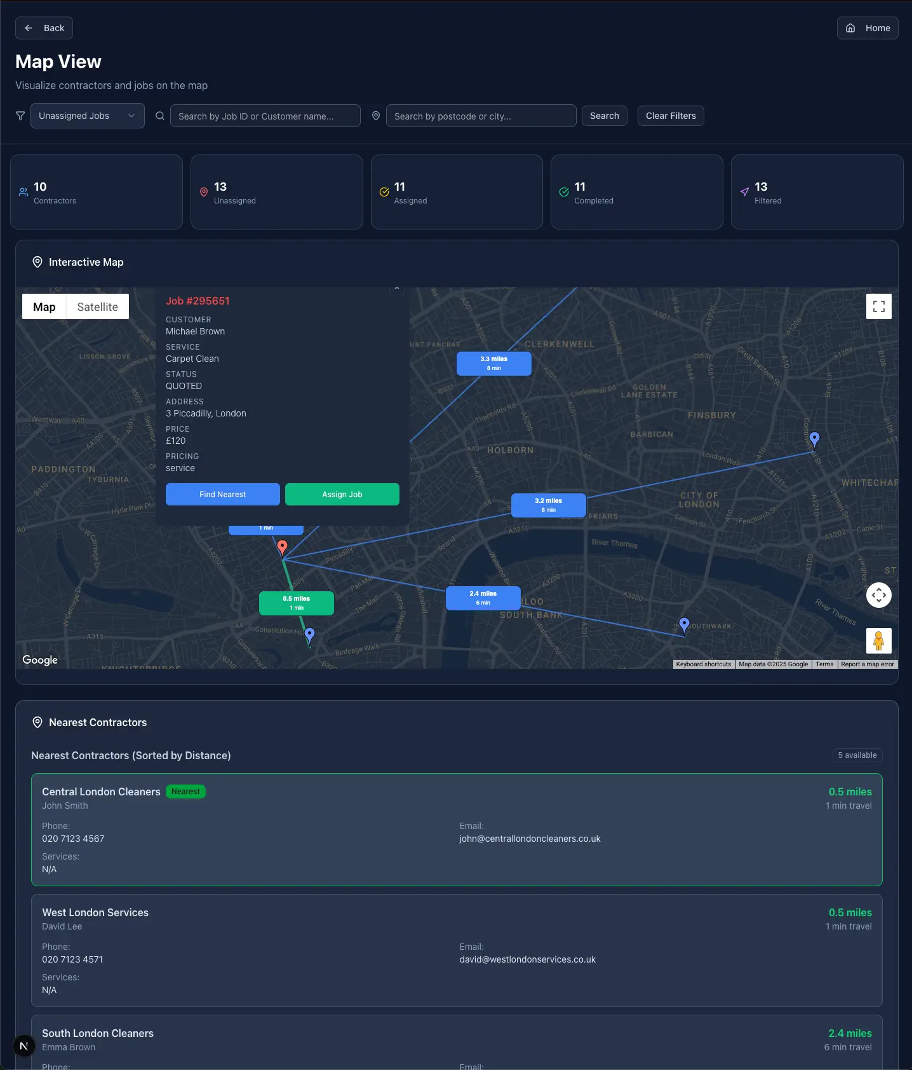Select the Unassigned stat card
The image size is (912, 1070).
pyautogui.click(x=277, y=192)
